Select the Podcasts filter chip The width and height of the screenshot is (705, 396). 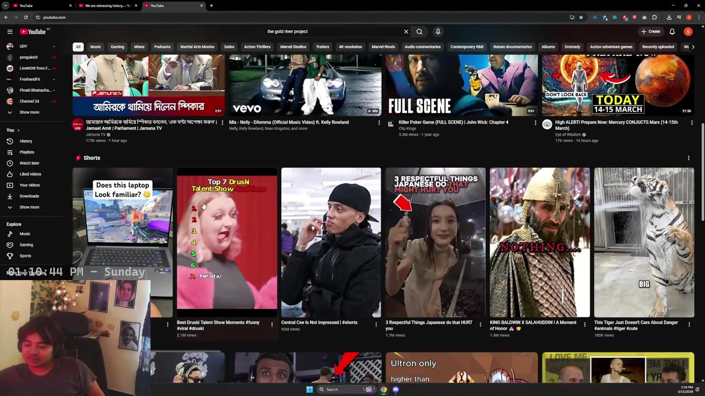point(162,47)
